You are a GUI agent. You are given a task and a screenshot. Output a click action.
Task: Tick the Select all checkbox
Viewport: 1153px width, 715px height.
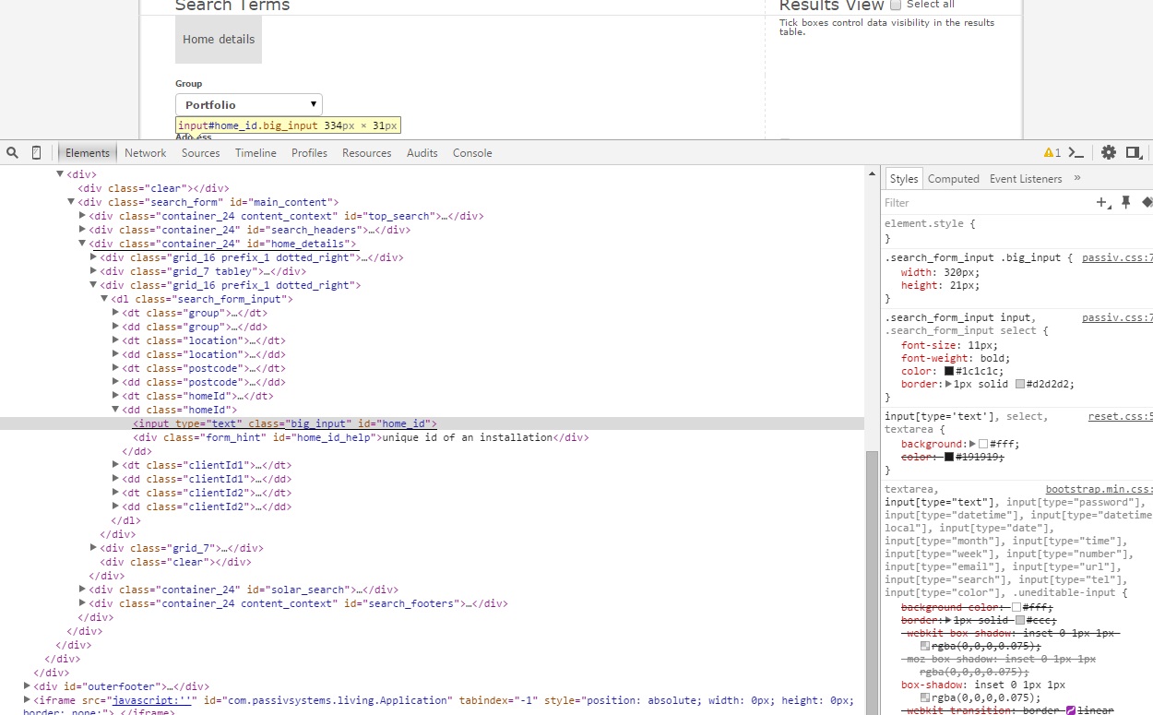coord(895,5)
